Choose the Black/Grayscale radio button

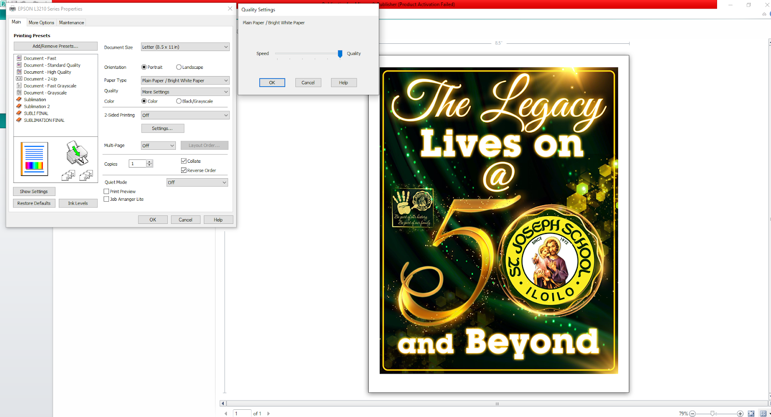point(179,101)
